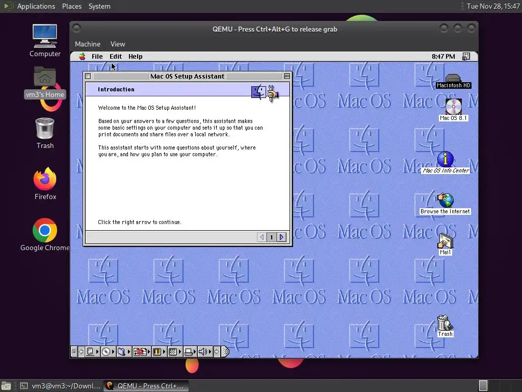The image size is (522, 392).
Task: Select the Mail desktop icon
Action: coord(446,244)
